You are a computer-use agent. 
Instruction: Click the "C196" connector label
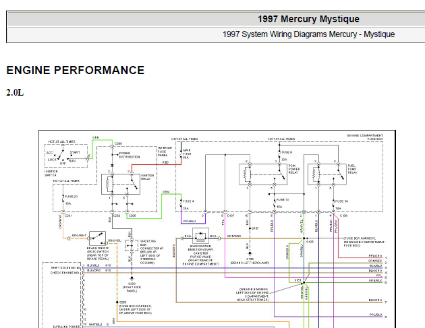[x=343, y=216]
